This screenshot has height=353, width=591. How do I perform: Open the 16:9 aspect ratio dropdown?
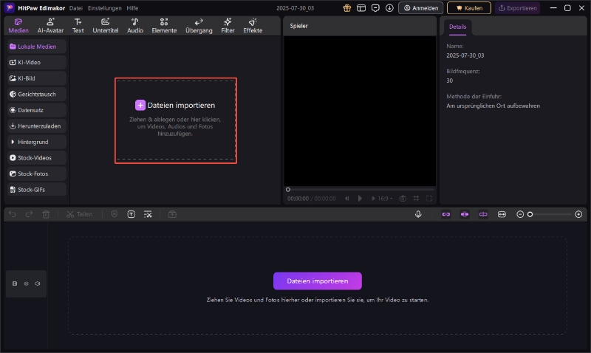(x=384, y=198)
